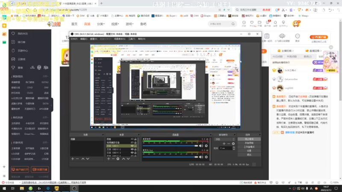Enable 工作室模式 studio mode
This screenshot has height=192, width=342.
point(249,147)
